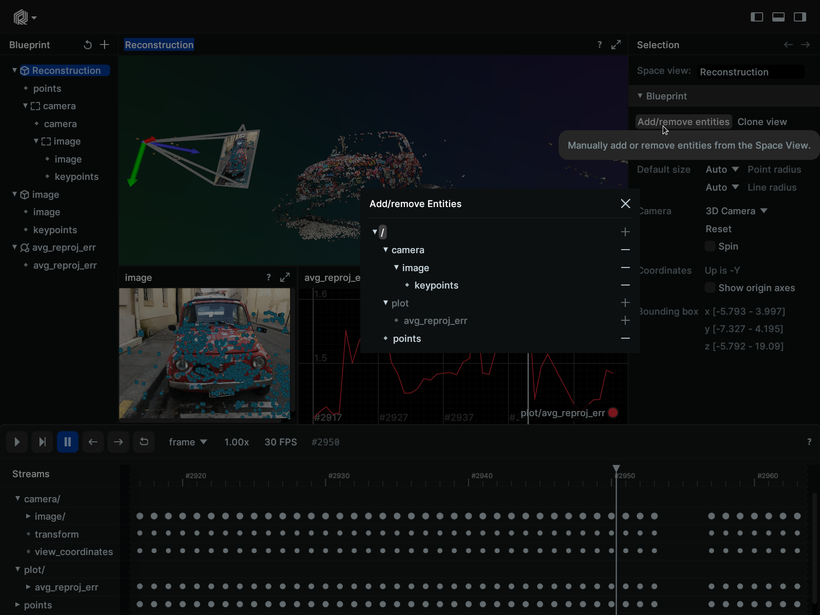Open the 3D Camera dropdown
Viewport: 820px width, 615px height.
click(736, 211)
